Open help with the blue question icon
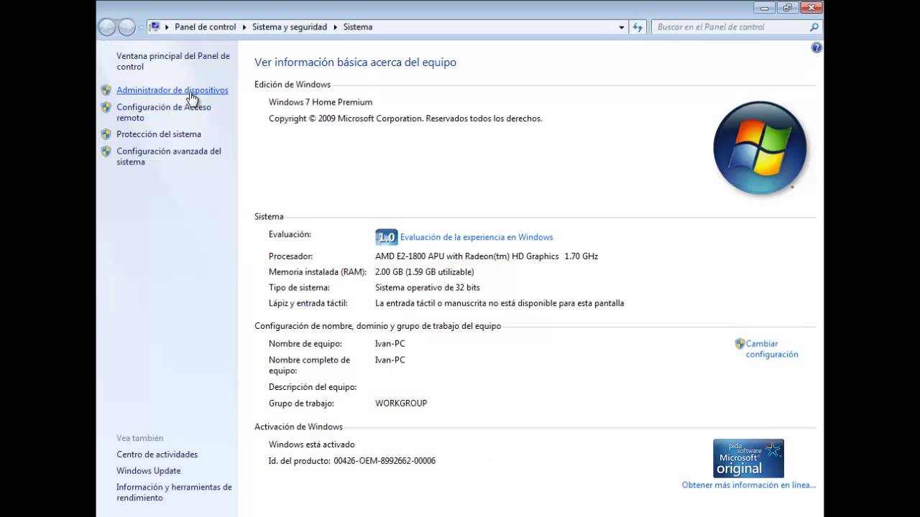This screenshot has width=920, height=517. [x=816, y=47]
